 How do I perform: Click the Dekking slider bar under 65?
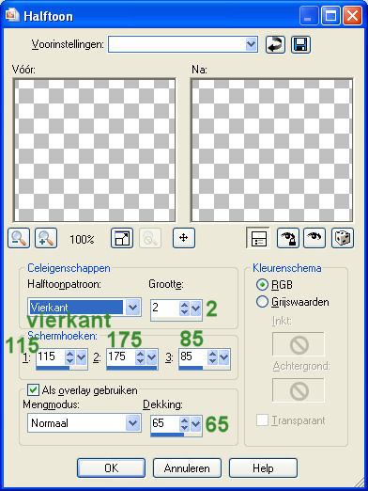(x=176, y=435)
